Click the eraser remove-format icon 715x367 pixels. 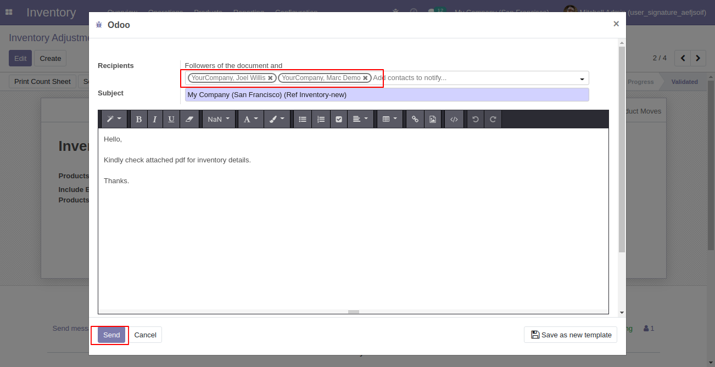(189, 119)
